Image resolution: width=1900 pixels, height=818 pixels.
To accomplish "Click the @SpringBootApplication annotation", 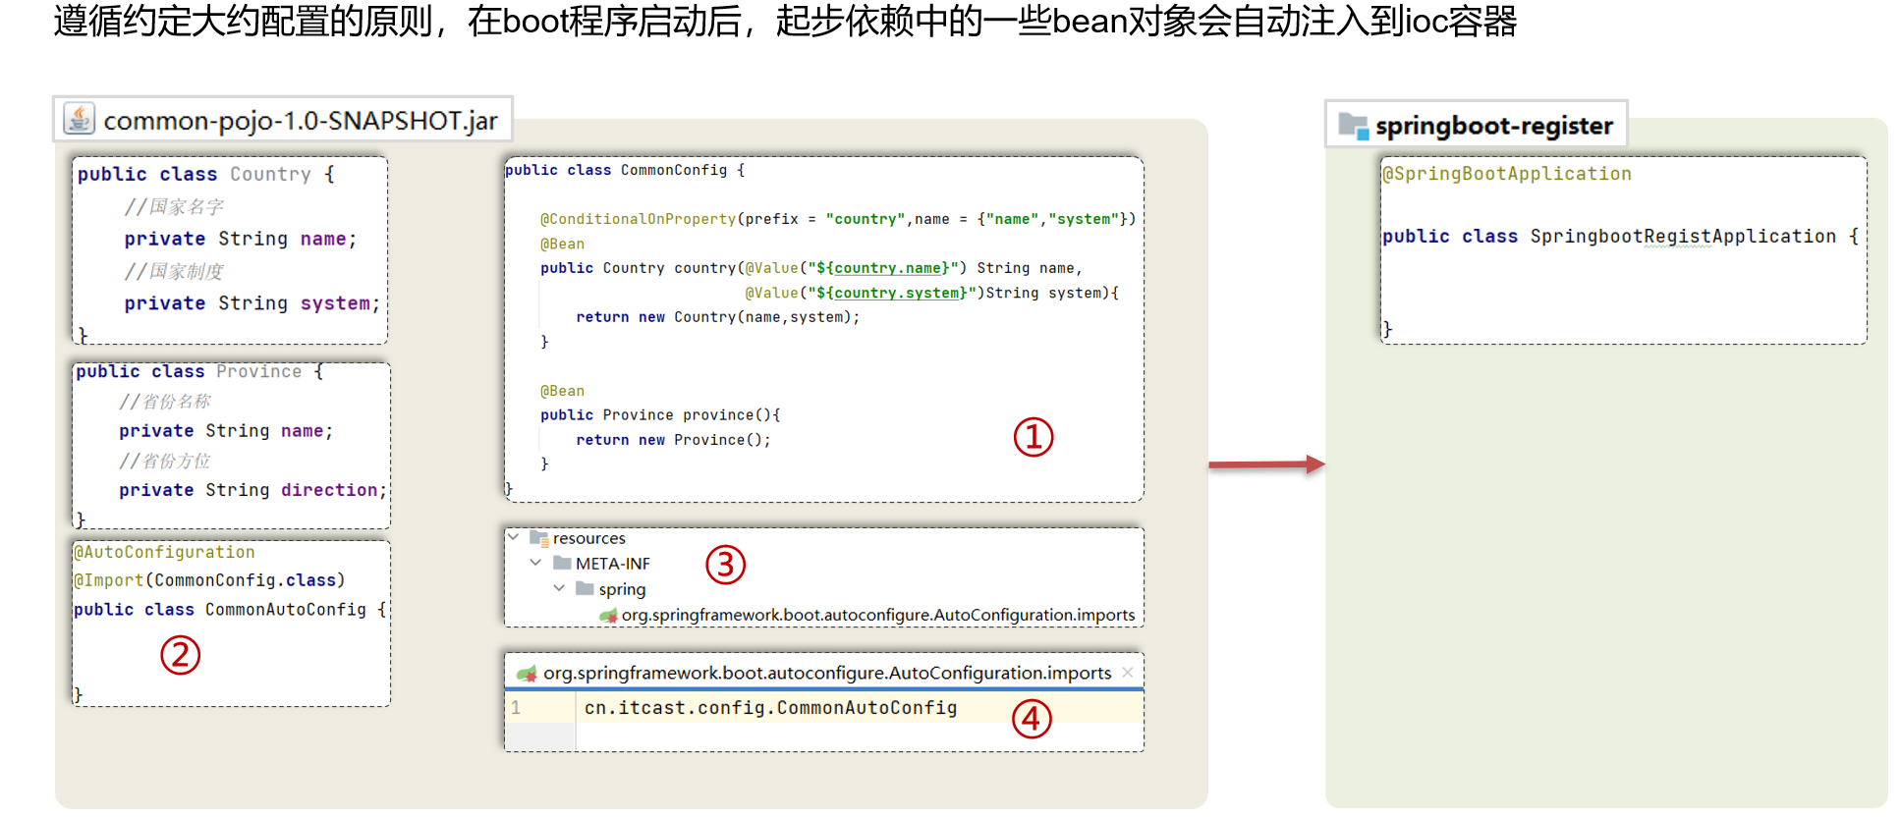I will pyautogui.click(x=1507, y=174).
